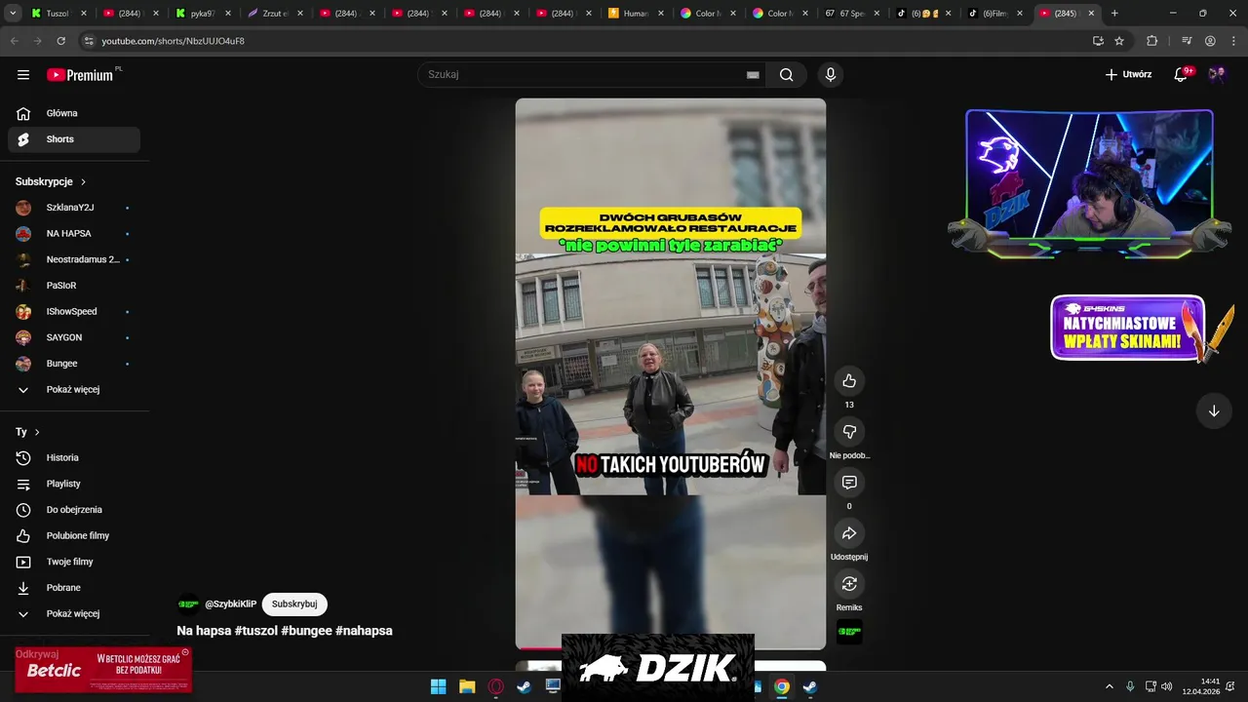Switch to Chrome in taskbar
Screen dimensions: 1248x702
click(781, 686)
